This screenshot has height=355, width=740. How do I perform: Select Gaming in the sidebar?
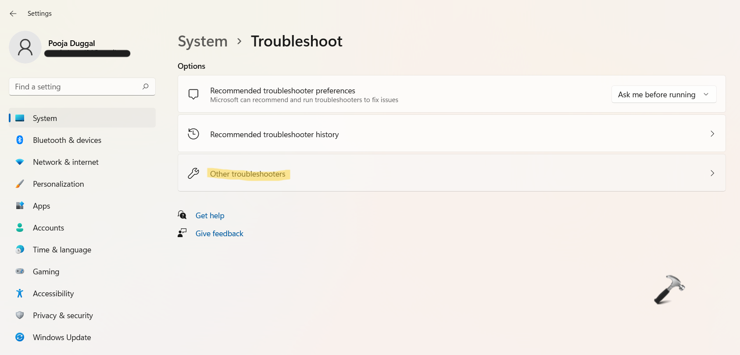click(x=46, y=272)
